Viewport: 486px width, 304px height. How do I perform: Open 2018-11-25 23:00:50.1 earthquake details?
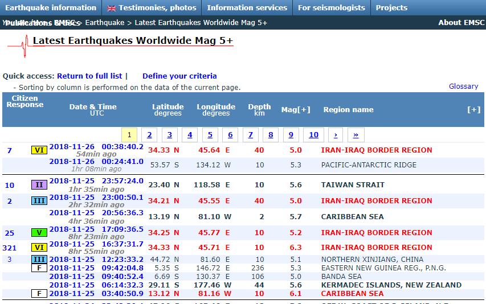pos(96,198)
